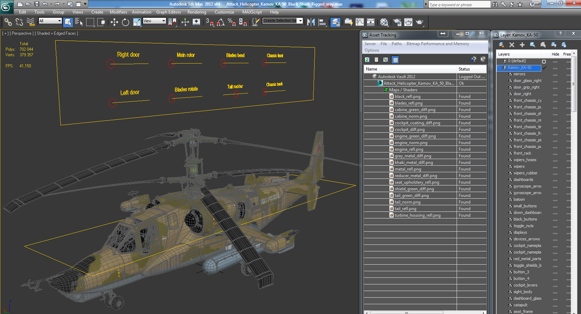Image resolution: width=581 pixels, height=314 pixels.
Task: Toggle Spinner Snap
Action: click(x=243, y=22)
